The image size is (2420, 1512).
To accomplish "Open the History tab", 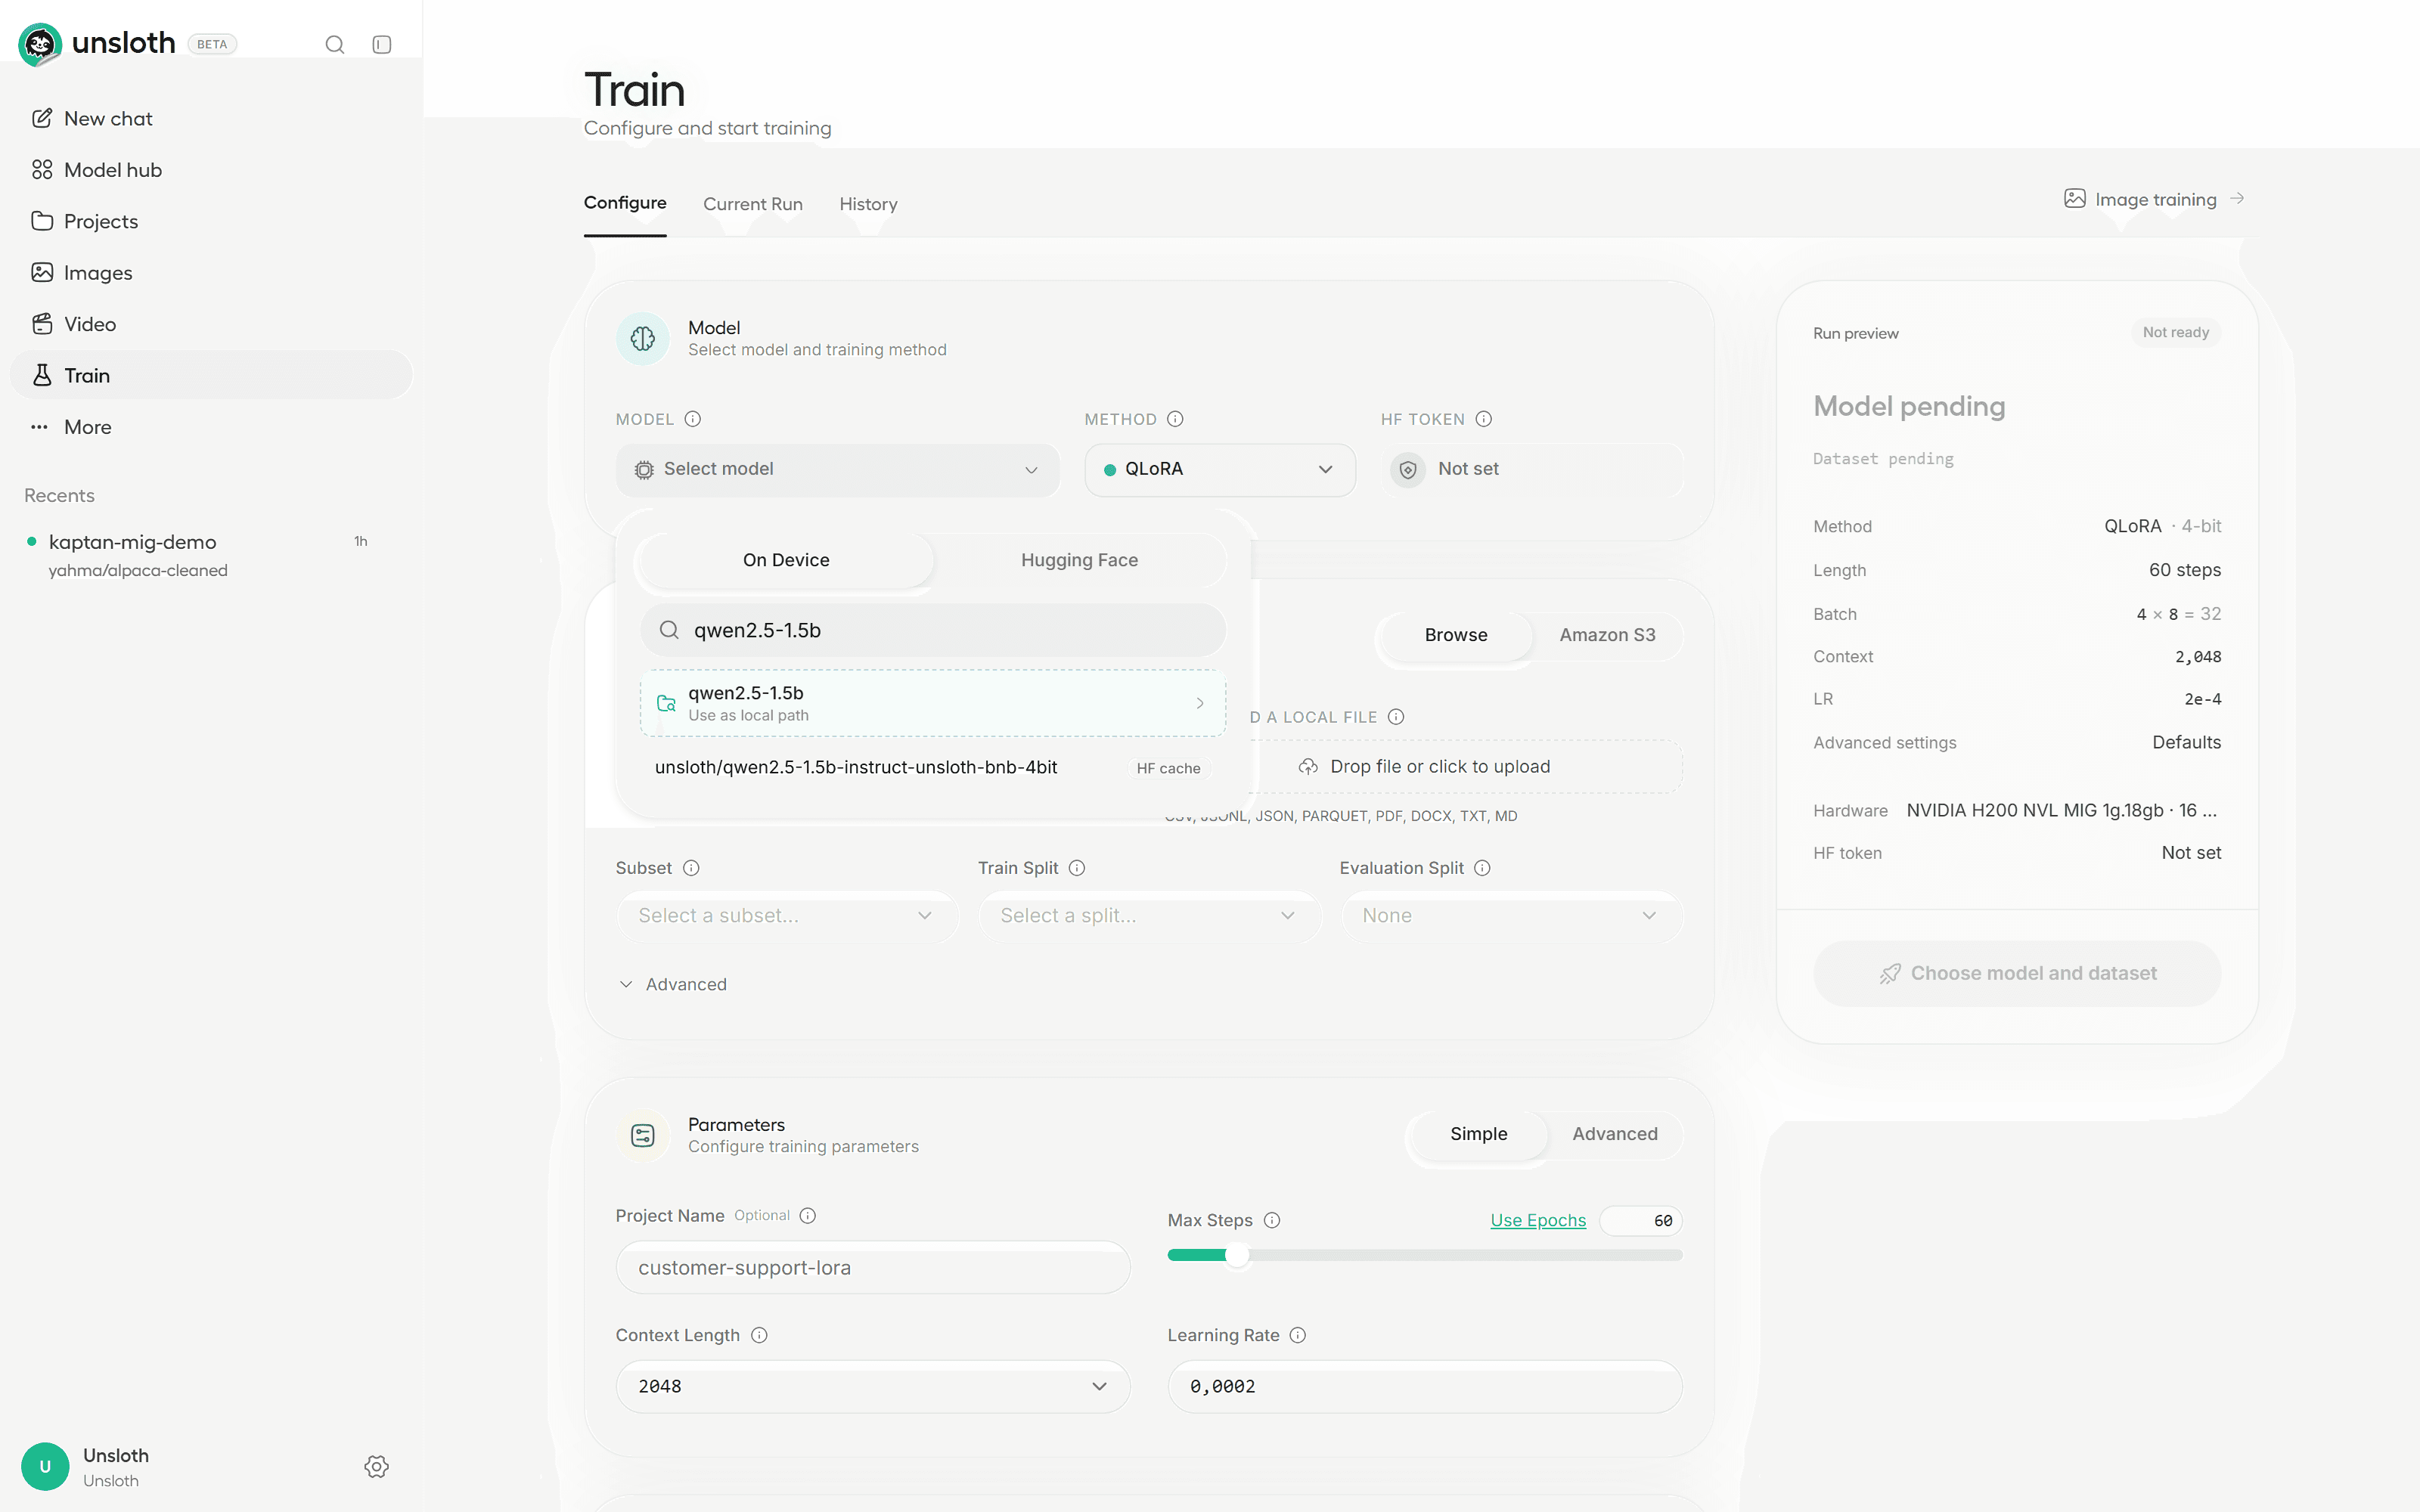I will coord(868,204).
